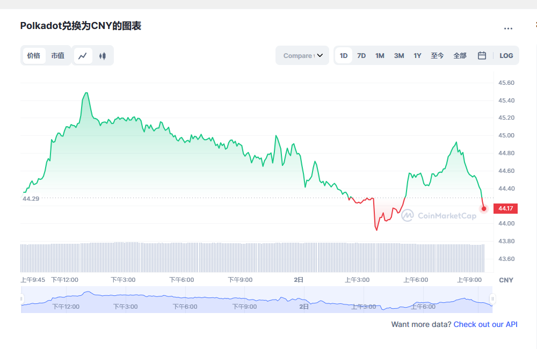Click the right handle of range navigator
The image size is (537, 349).
(x=492, y=299)
